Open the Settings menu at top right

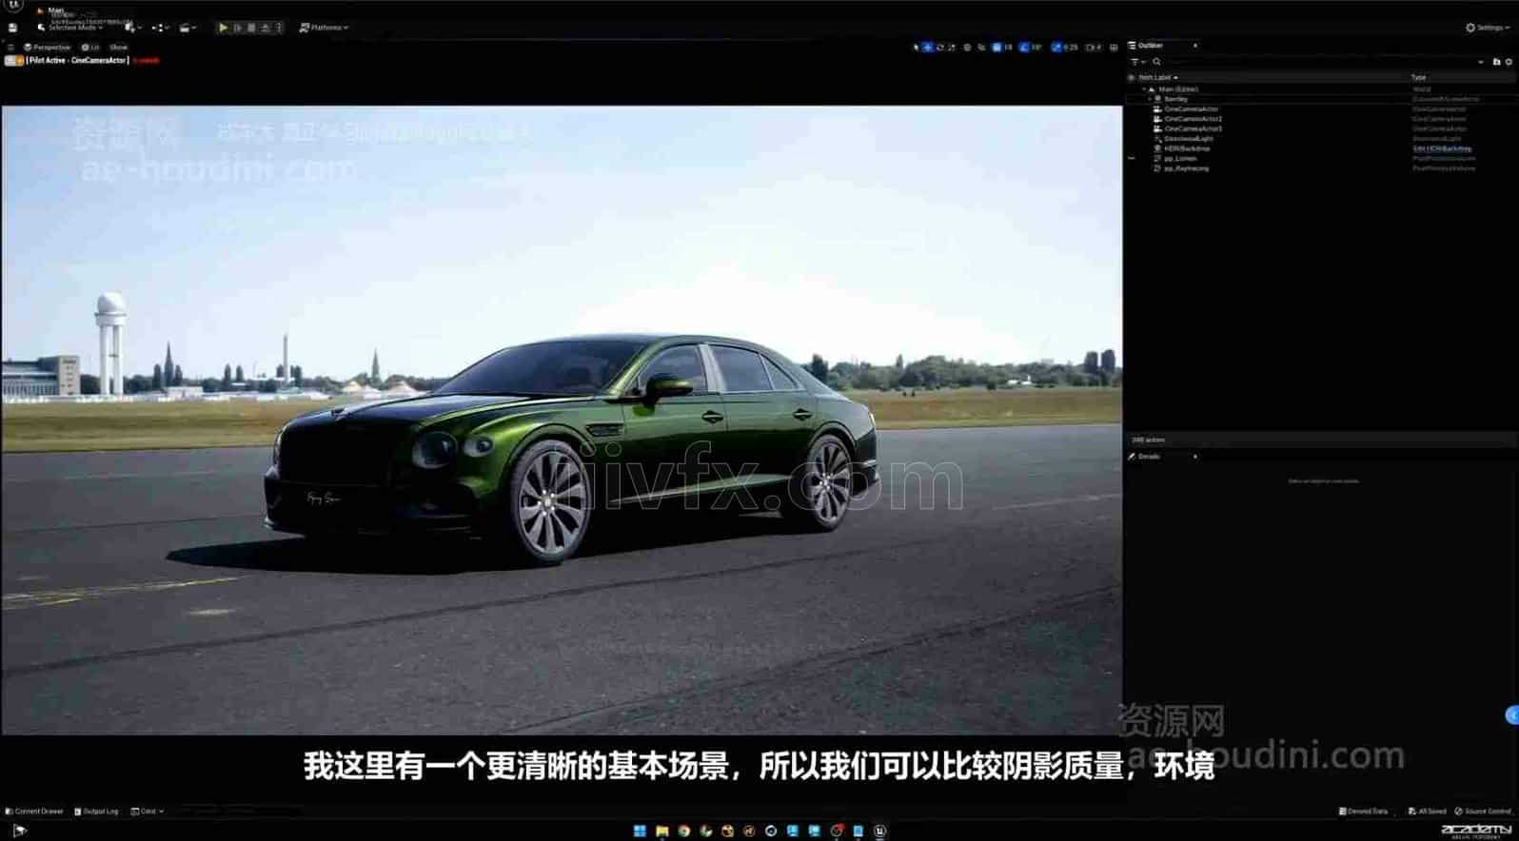pos(1488,28)
